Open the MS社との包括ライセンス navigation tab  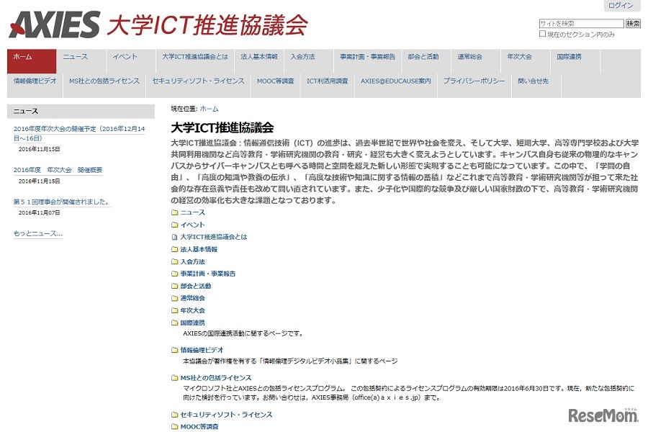click(x=104, y=86)
